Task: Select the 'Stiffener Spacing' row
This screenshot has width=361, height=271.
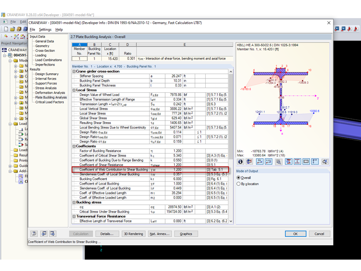Action: 150,76
